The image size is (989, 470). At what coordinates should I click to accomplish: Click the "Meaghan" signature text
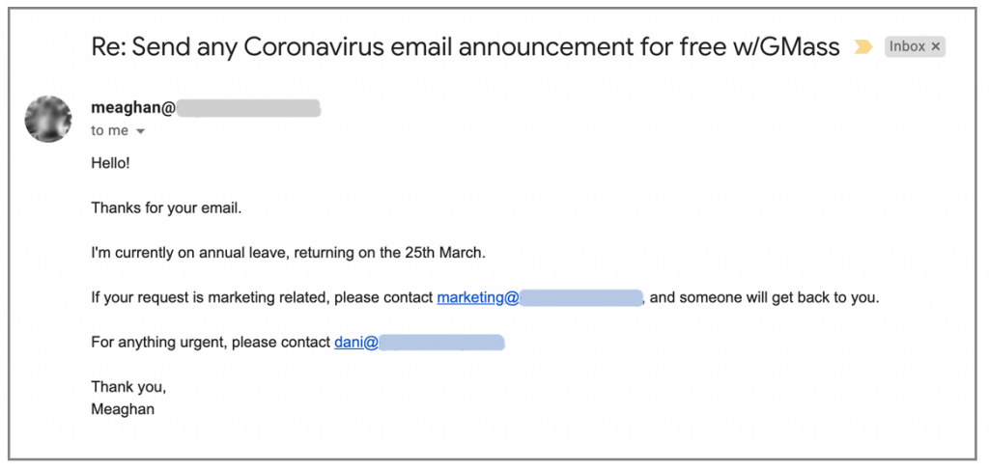point(123,409)
